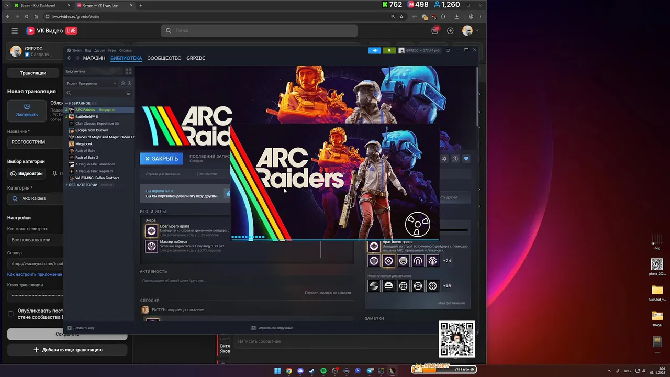Open the Друзья menu in Steam

pyautogui.click(x=99, y=50)
